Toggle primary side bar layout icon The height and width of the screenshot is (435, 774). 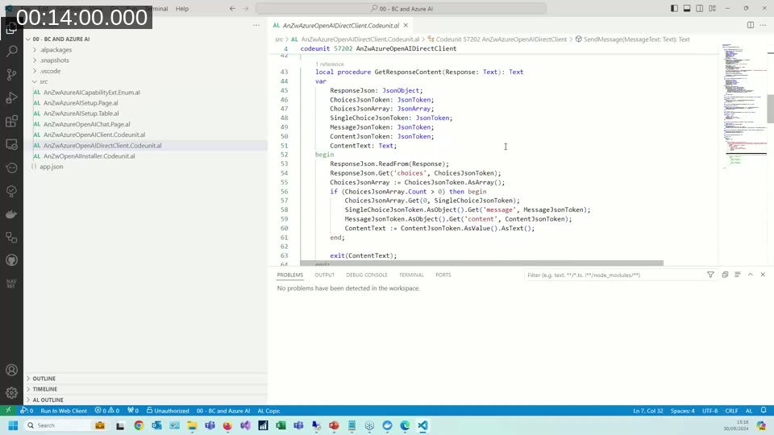point(674,8)
